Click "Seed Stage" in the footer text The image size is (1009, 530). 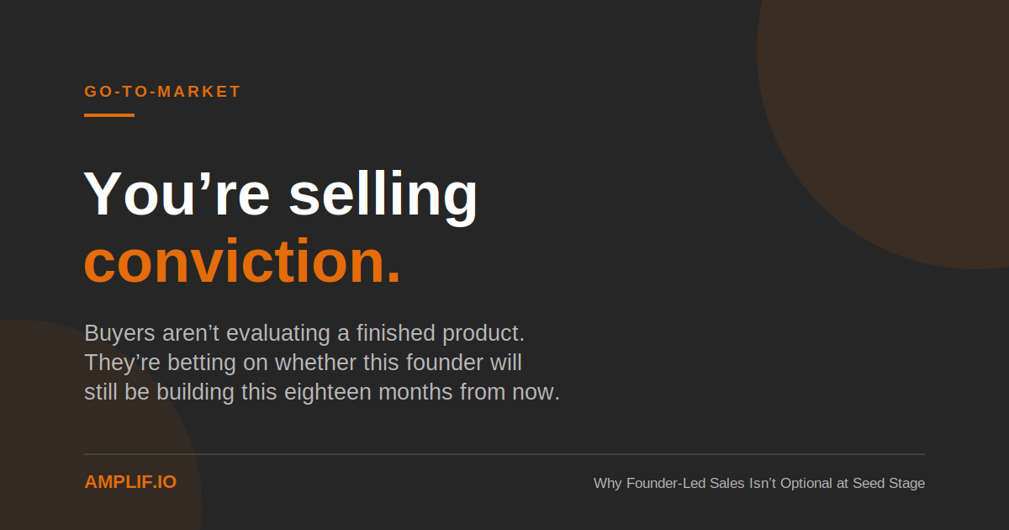[x=889, y=484]
